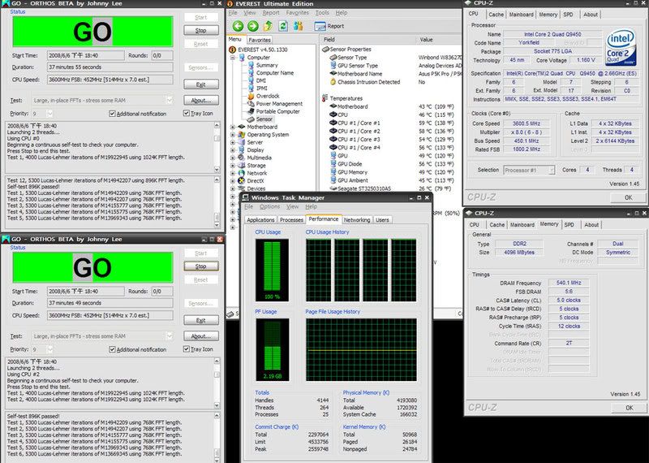Image resolution: width=649 pixels, height=463 pixels.
Task: Click the About... button in bottom ORTHOS window
Action: coord(200,335)
